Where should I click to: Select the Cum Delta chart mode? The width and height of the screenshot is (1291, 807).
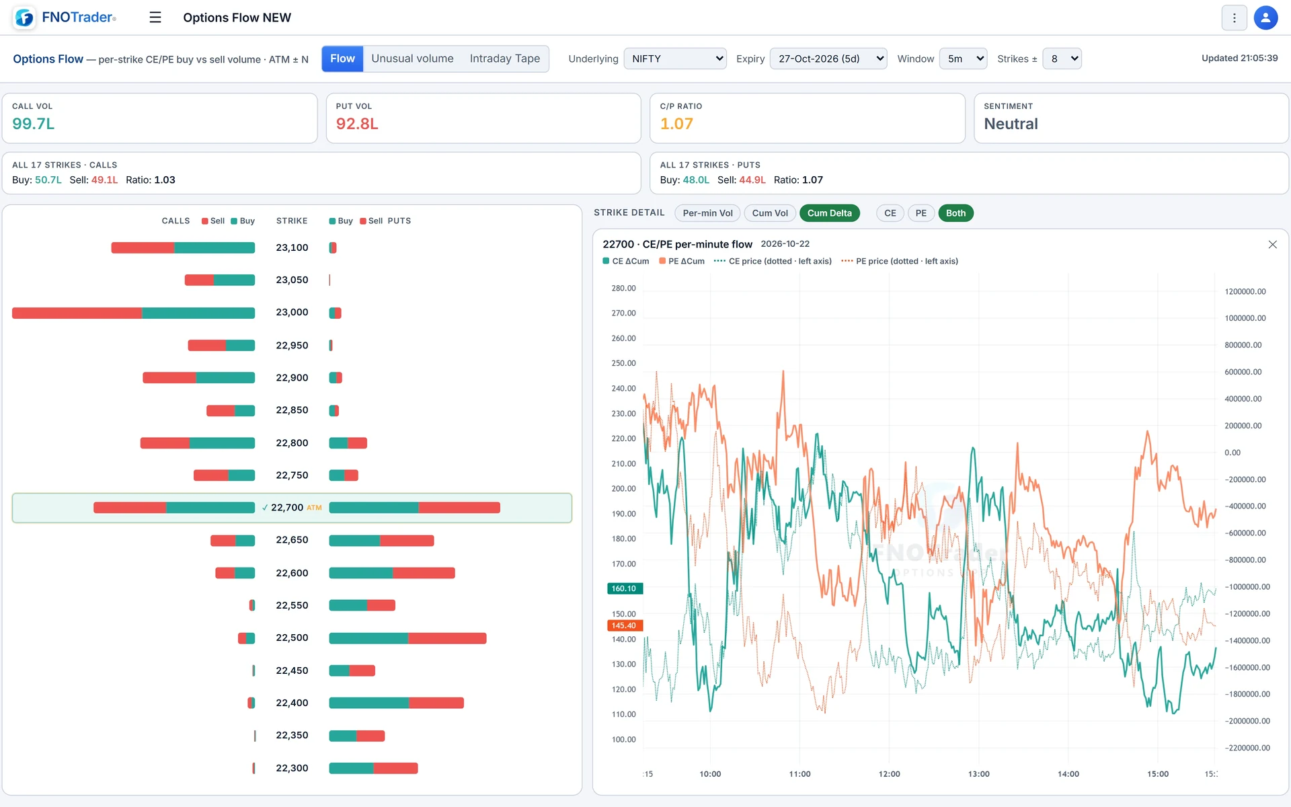(x=829, y=213)
